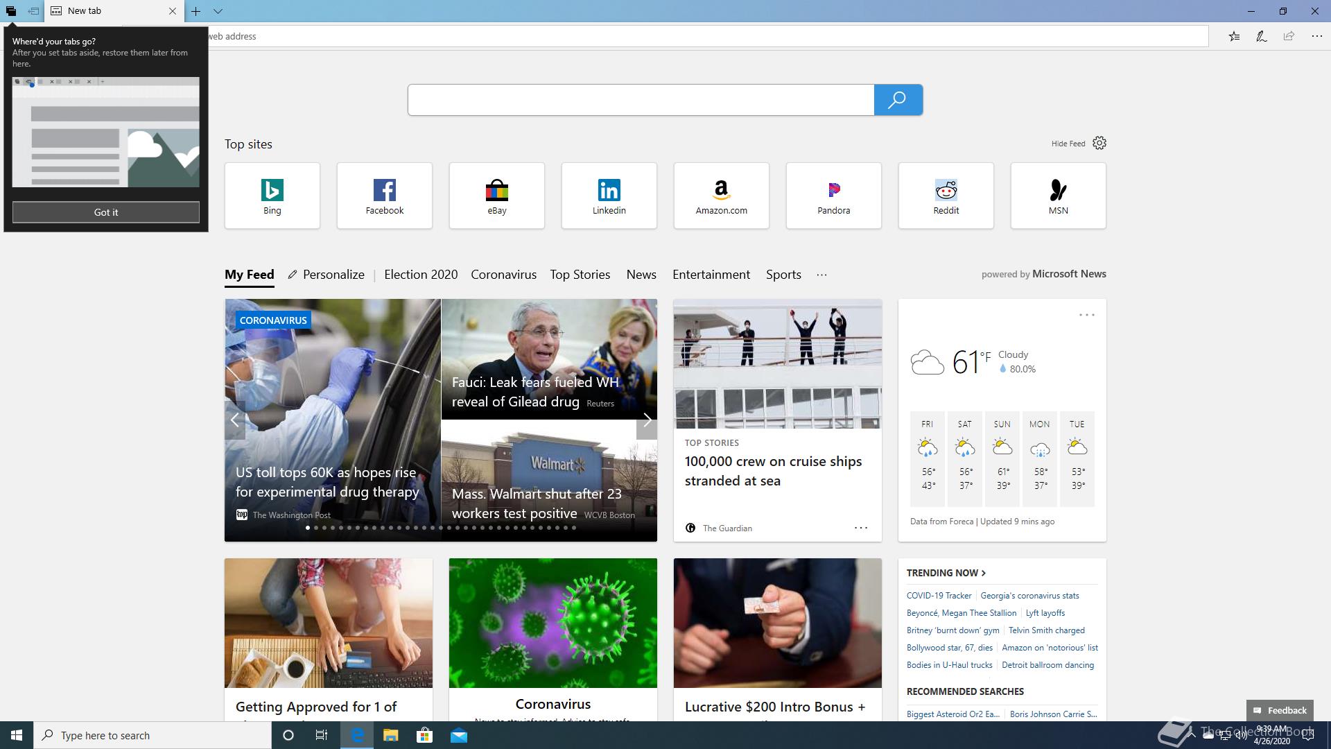This screenshot has width=1331, height=749.
Task: Open Cortana circle icon on taskbar
Action: (x=288, y=735)
